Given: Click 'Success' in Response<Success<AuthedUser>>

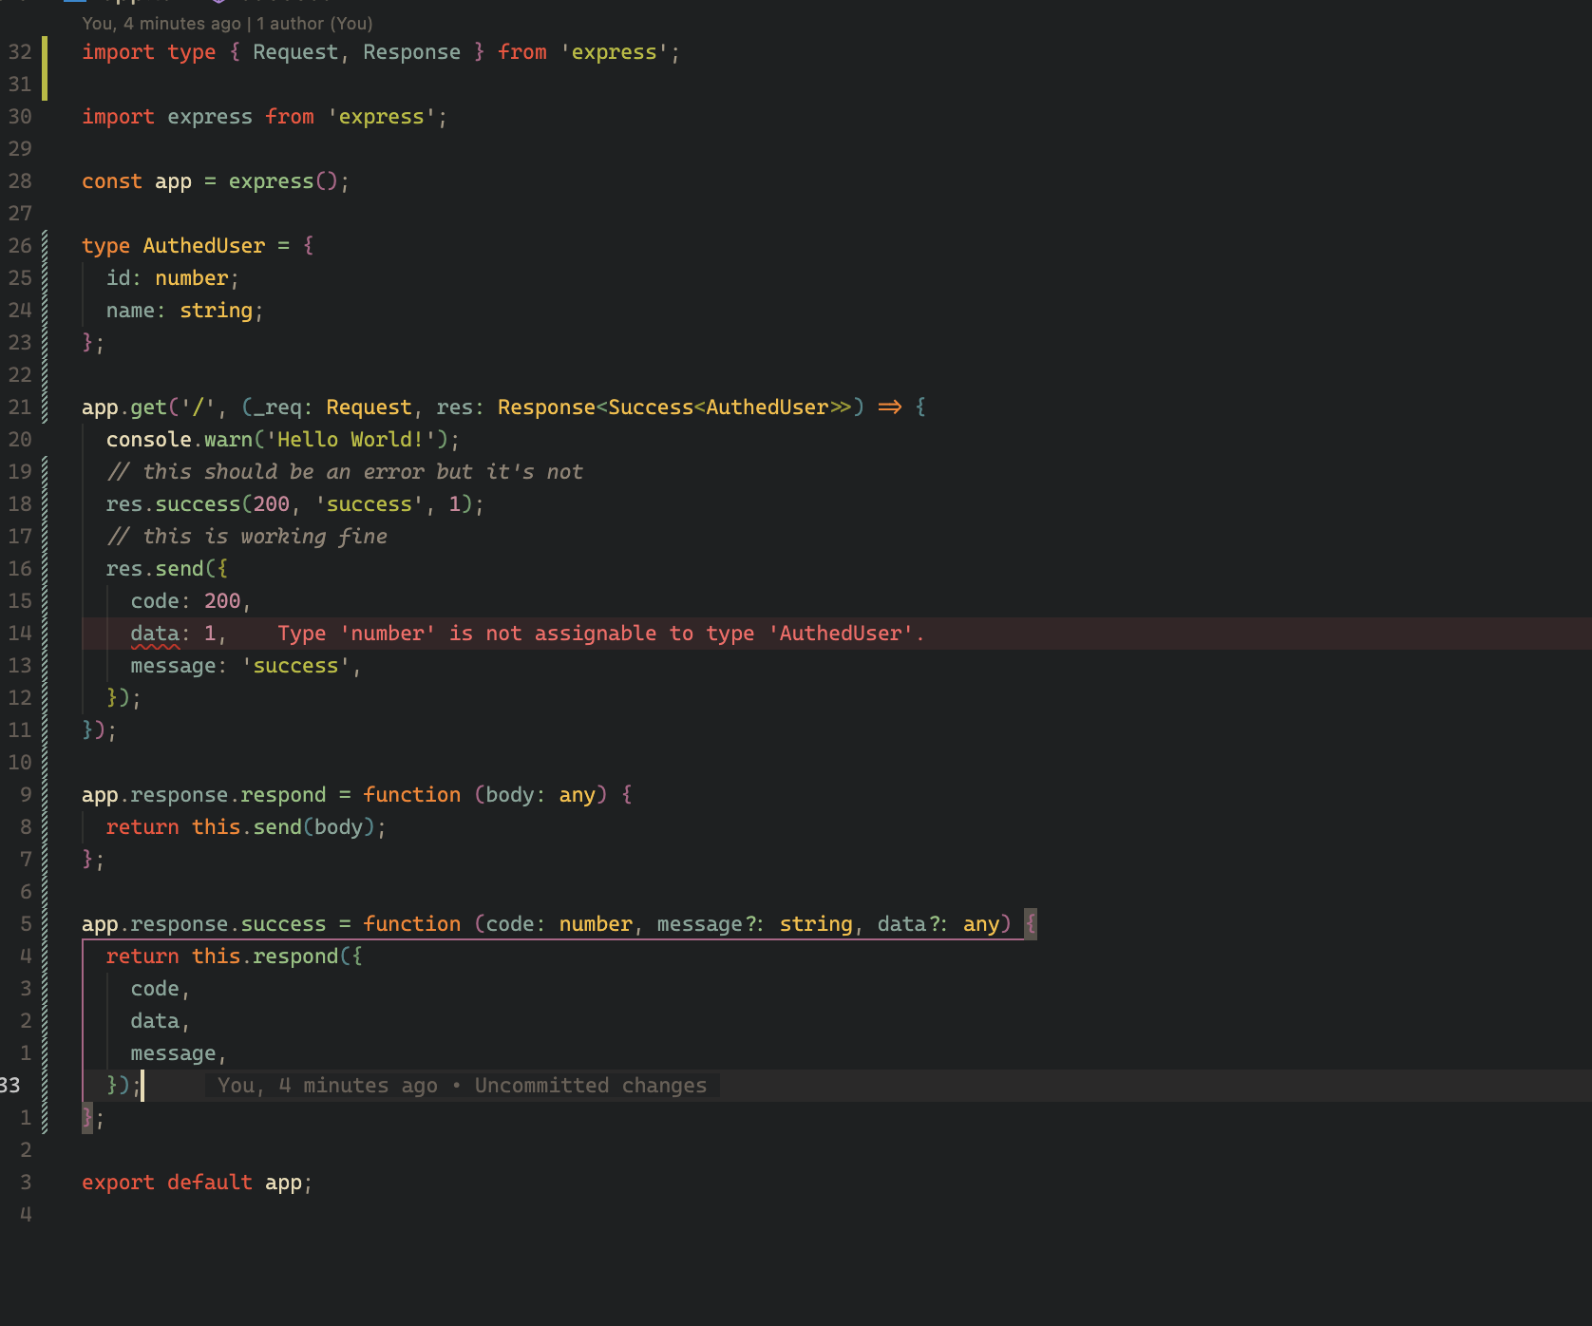Looking at the screenshot, I should [x=651, y=407].
